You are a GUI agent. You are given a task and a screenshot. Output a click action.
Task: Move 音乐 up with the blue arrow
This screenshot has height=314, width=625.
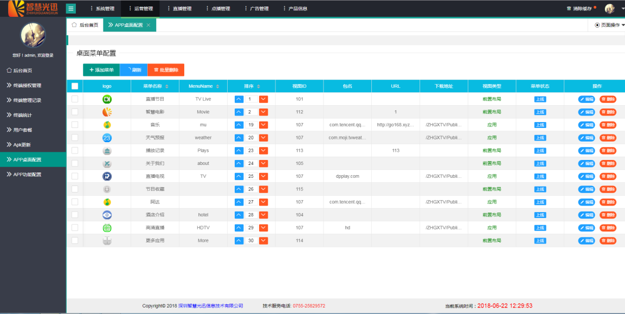(239, 125)
